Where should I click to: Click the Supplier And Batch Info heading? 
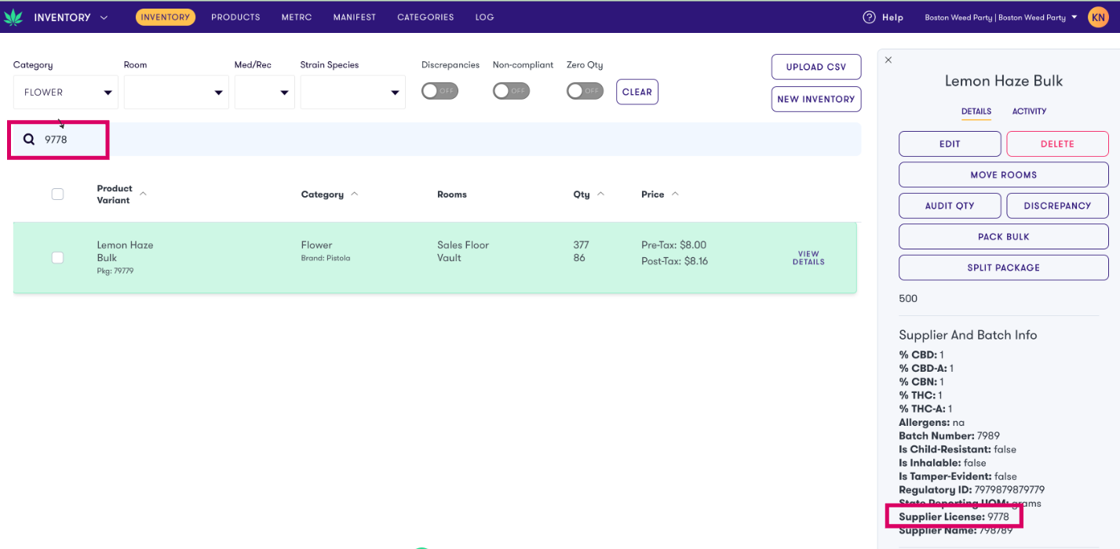tap(968, 335)
